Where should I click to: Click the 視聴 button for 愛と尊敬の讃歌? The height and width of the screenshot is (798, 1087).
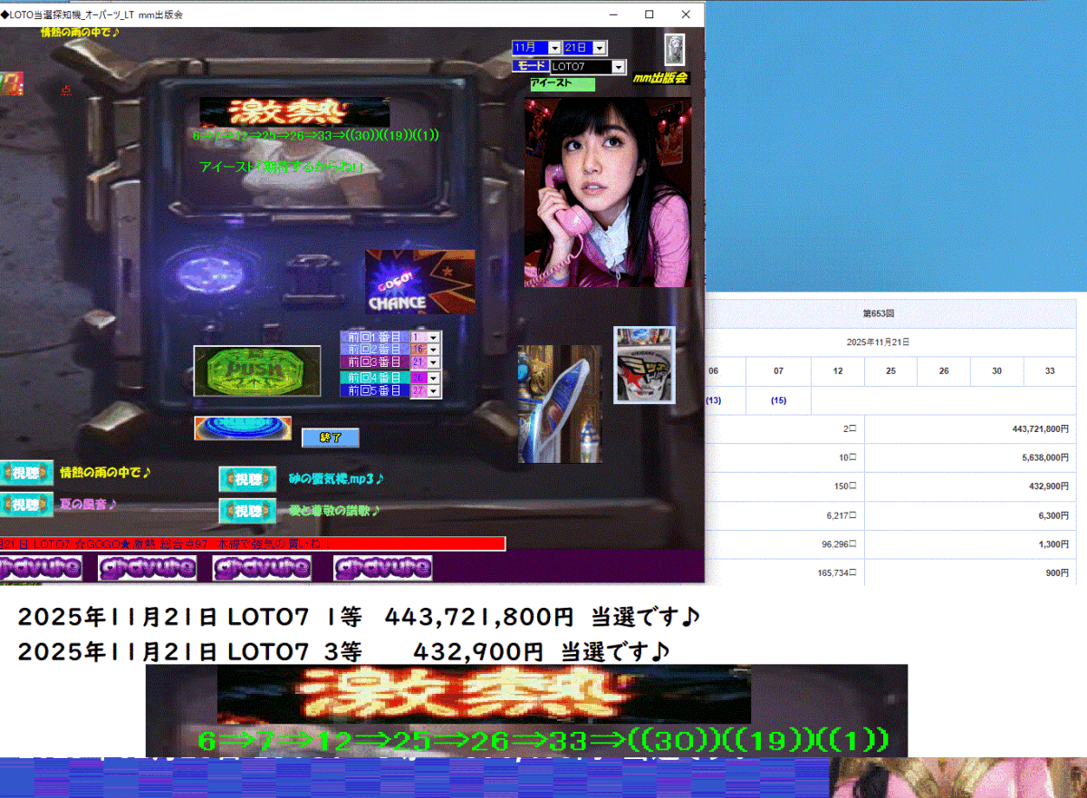247,510
